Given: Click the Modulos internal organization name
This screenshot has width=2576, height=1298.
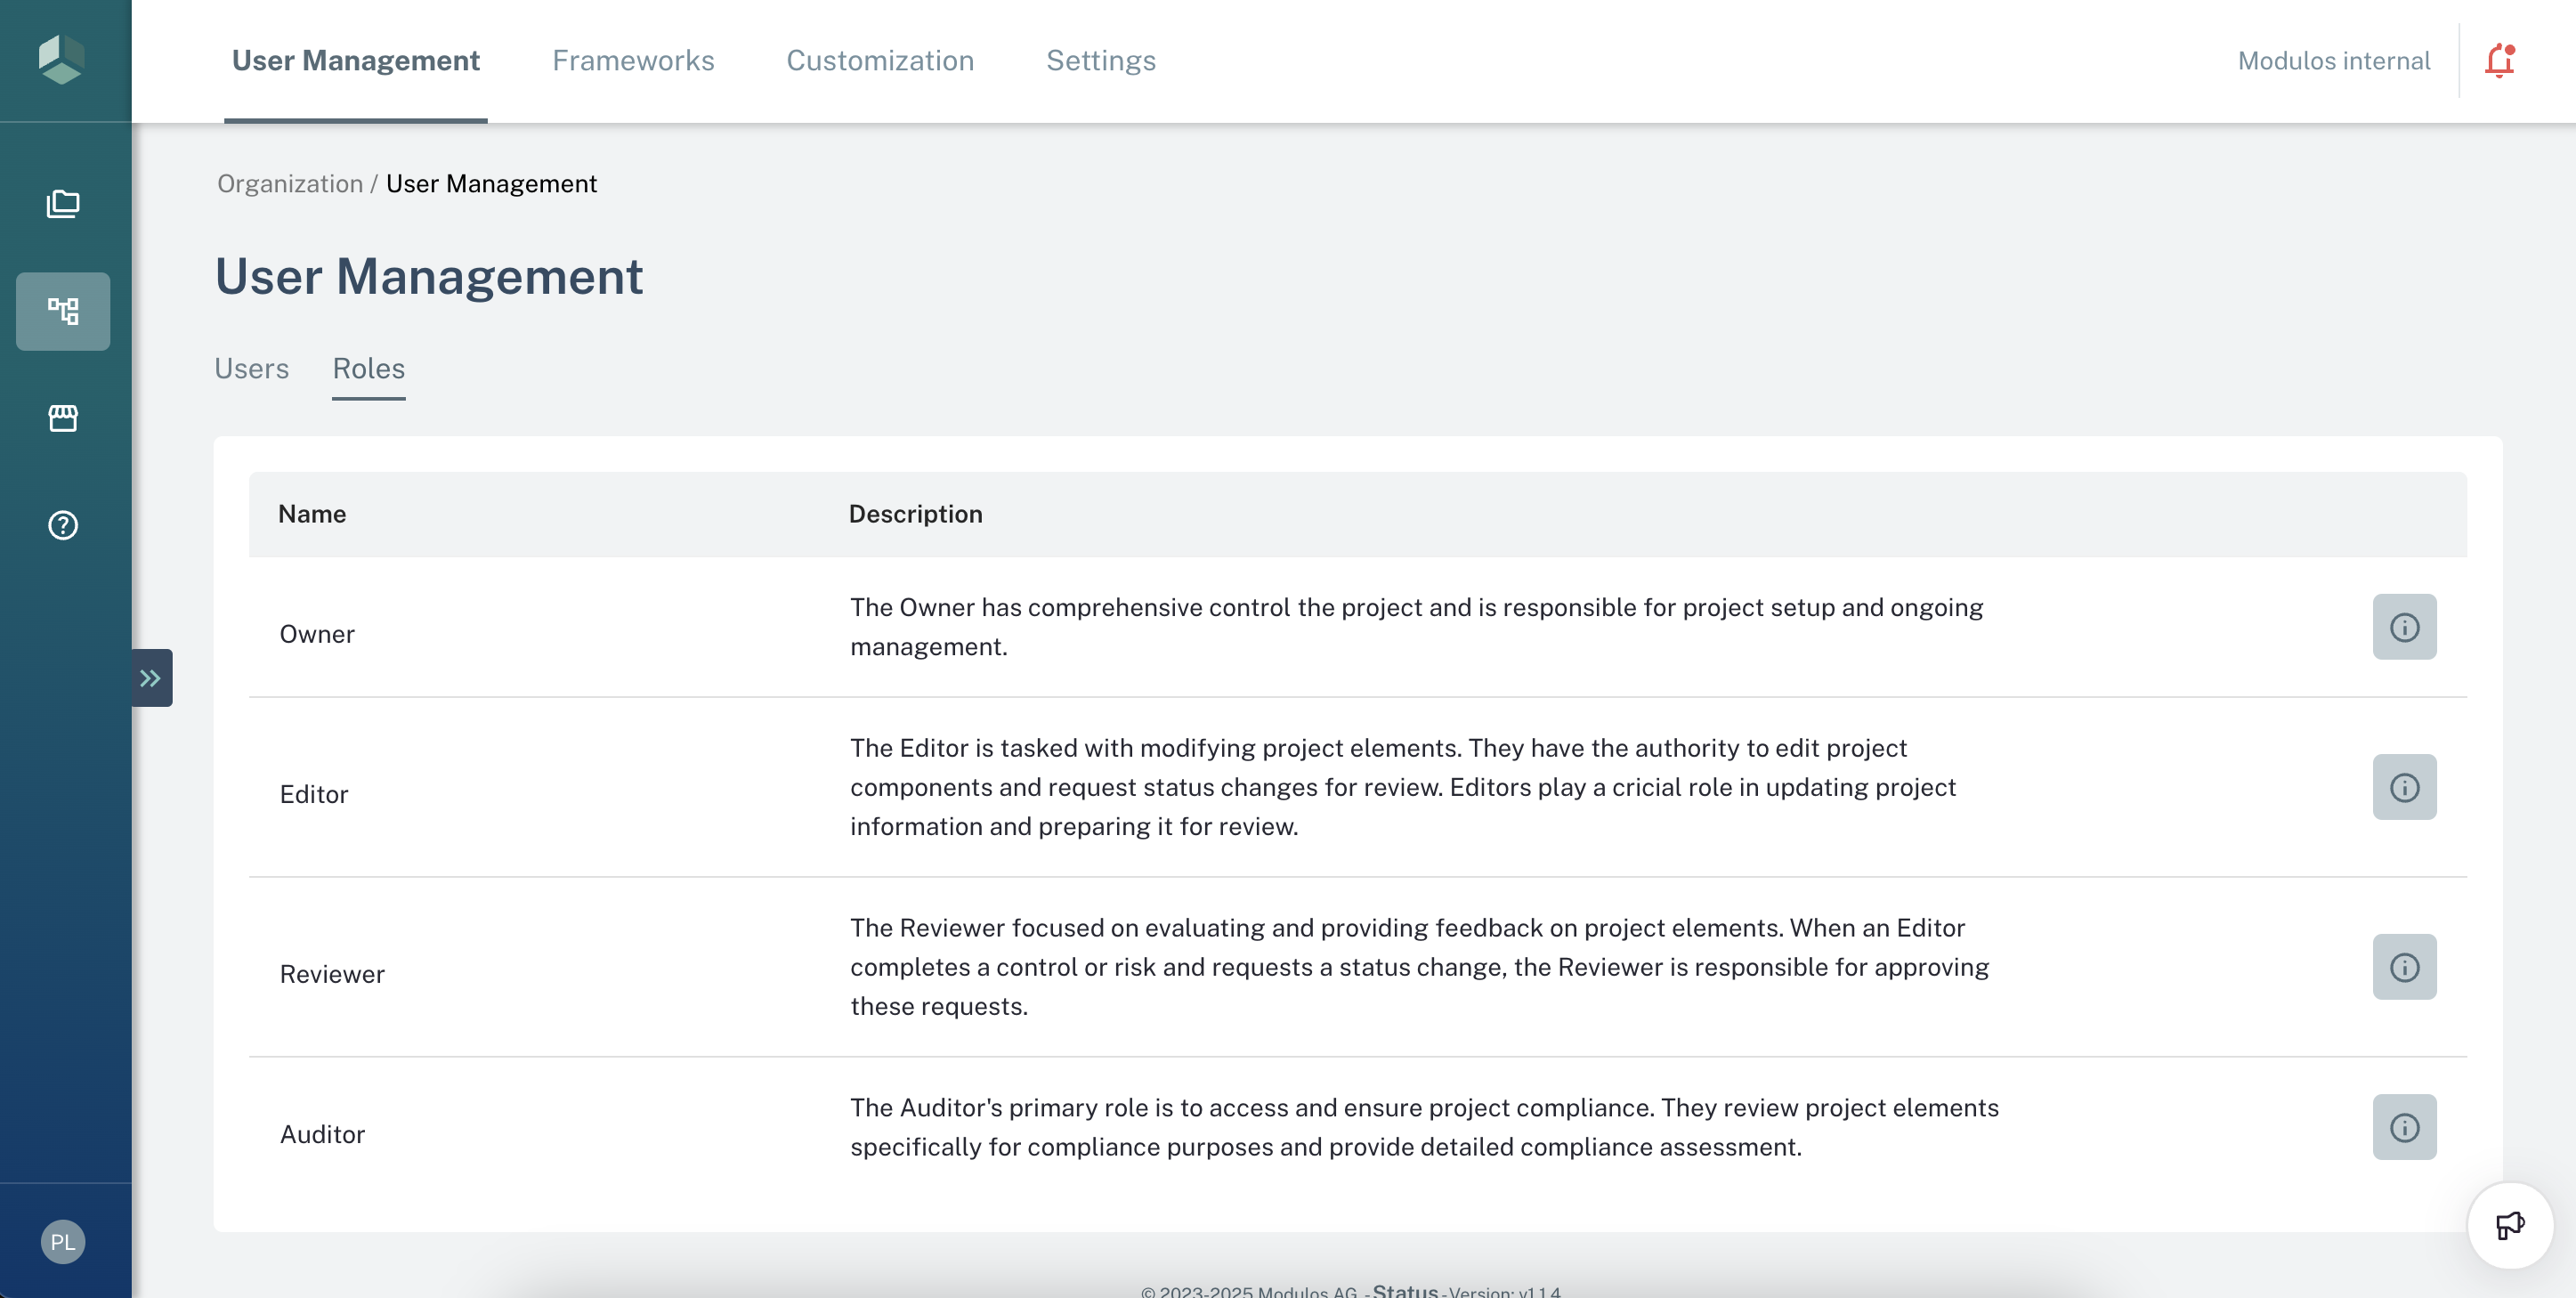Looking at the screenshot, I should click(2334, 60).
